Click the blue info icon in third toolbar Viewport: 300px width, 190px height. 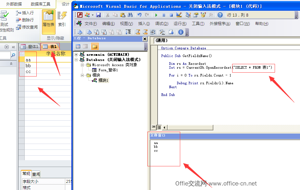pyautogui.click(x=181, y=32)
